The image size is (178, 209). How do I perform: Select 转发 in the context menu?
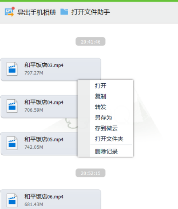(101, 107)
